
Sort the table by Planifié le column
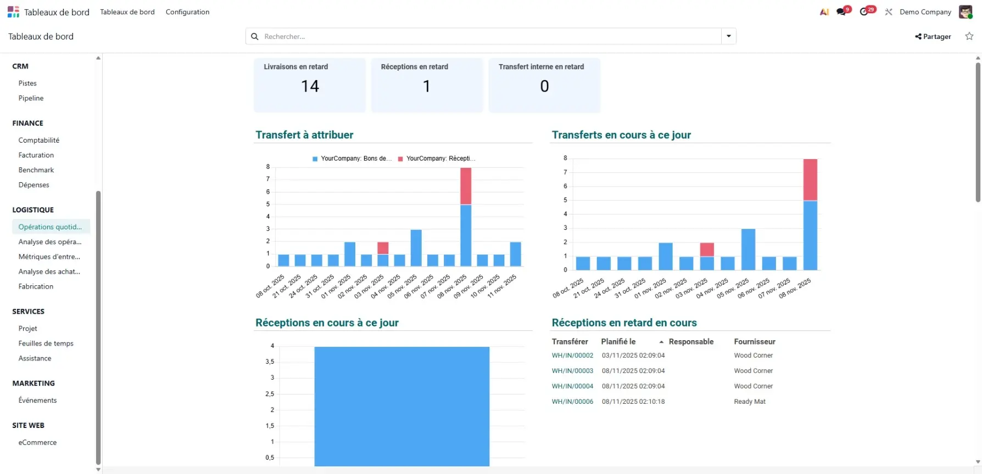[x=618, y=342]
